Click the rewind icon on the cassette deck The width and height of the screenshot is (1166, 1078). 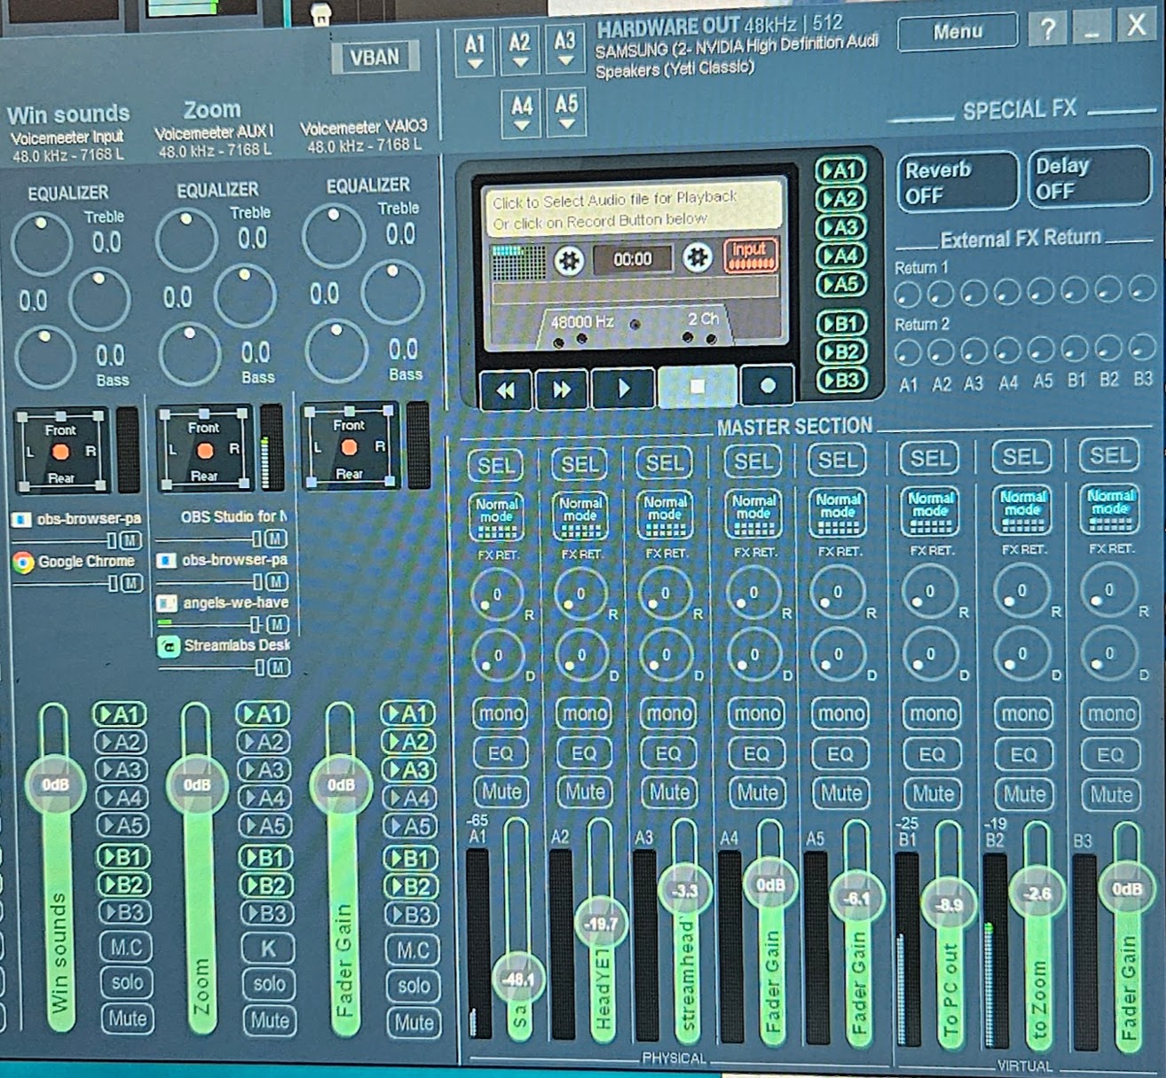tap(504, 388)
